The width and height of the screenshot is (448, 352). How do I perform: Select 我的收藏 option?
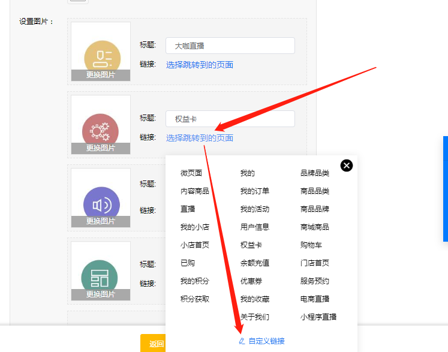[x=255, y=299]
